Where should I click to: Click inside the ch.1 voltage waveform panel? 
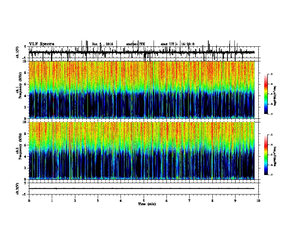pos(144,52)
